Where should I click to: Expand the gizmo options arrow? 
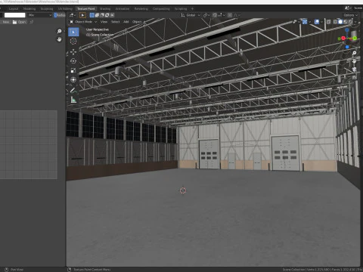pos(309,22)
